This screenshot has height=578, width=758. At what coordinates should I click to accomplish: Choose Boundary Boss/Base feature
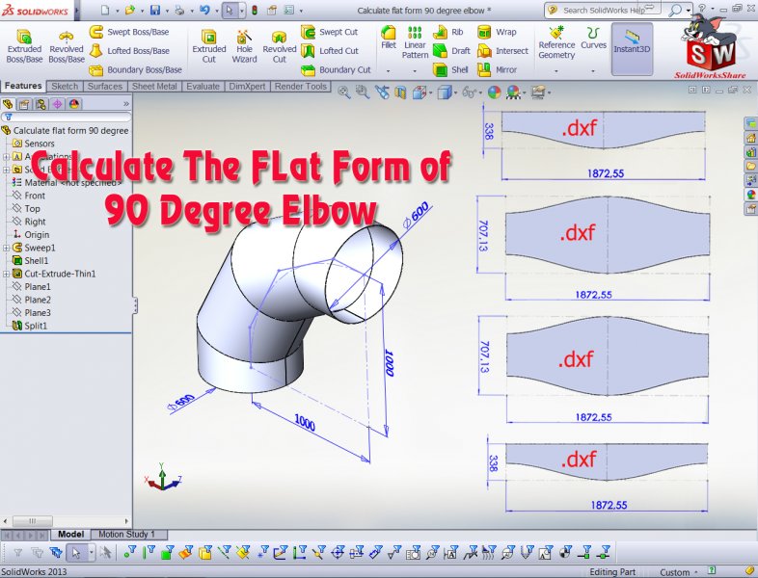pos(135,69)
